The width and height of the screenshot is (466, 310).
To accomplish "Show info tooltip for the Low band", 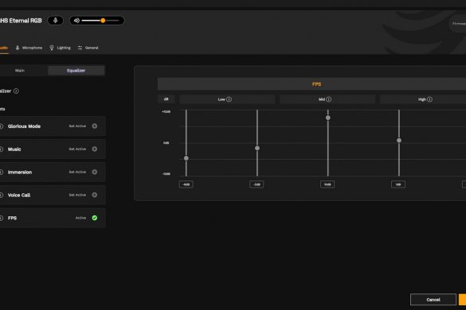I will tap(229, 99).
